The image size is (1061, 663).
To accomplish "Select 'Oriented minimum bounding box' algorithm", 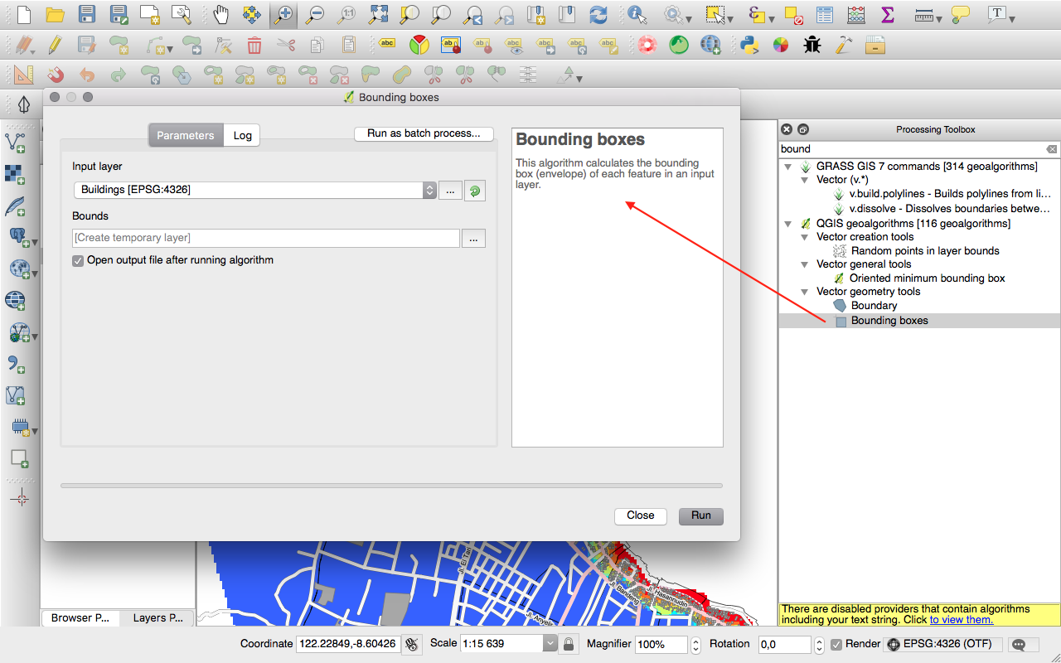I will (928, 278).
